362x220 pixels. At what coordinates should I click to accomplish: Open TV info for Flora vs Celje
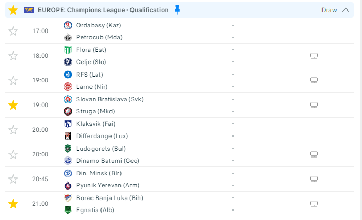[x=314, y=56]
